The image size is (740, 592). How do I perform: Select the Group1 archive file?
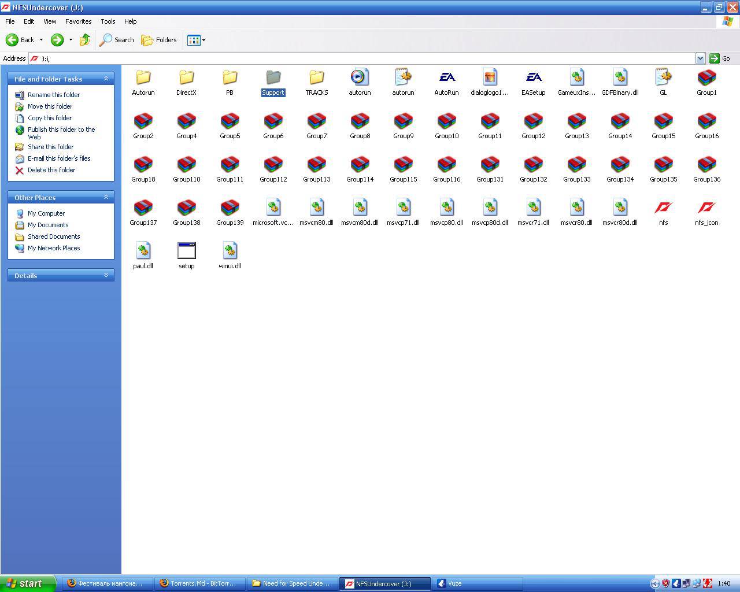click(706, 83)
